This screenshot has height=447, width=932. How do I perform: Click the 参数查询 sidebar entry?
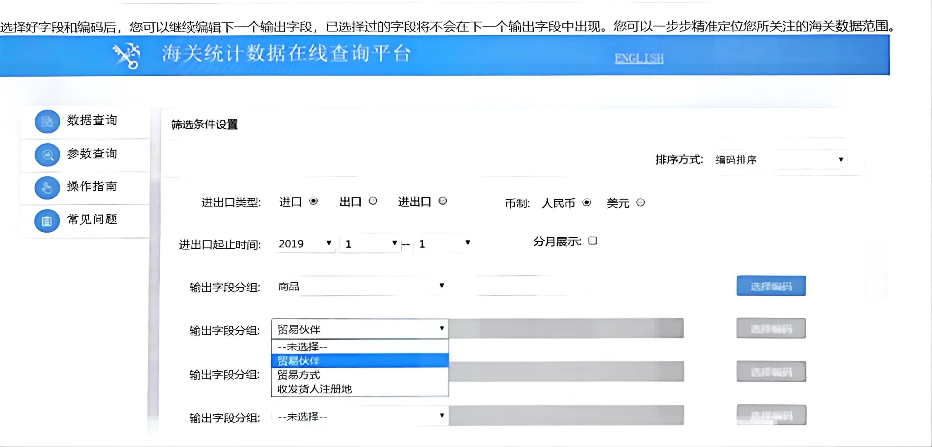pyautogui.click(x=92, y=154)
